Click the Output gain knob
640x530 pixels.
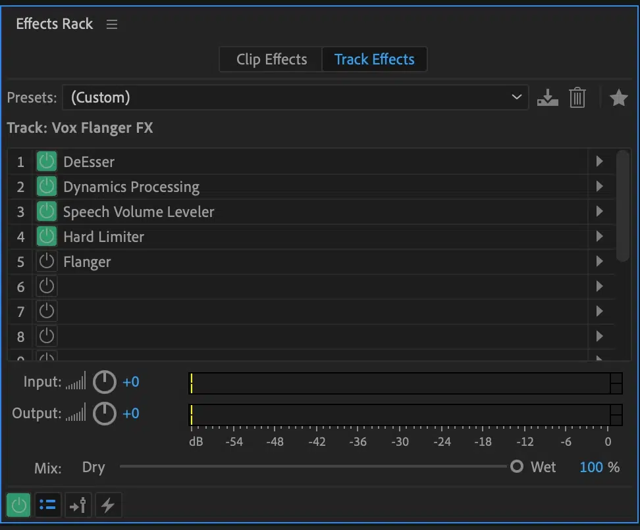point(105,414)
